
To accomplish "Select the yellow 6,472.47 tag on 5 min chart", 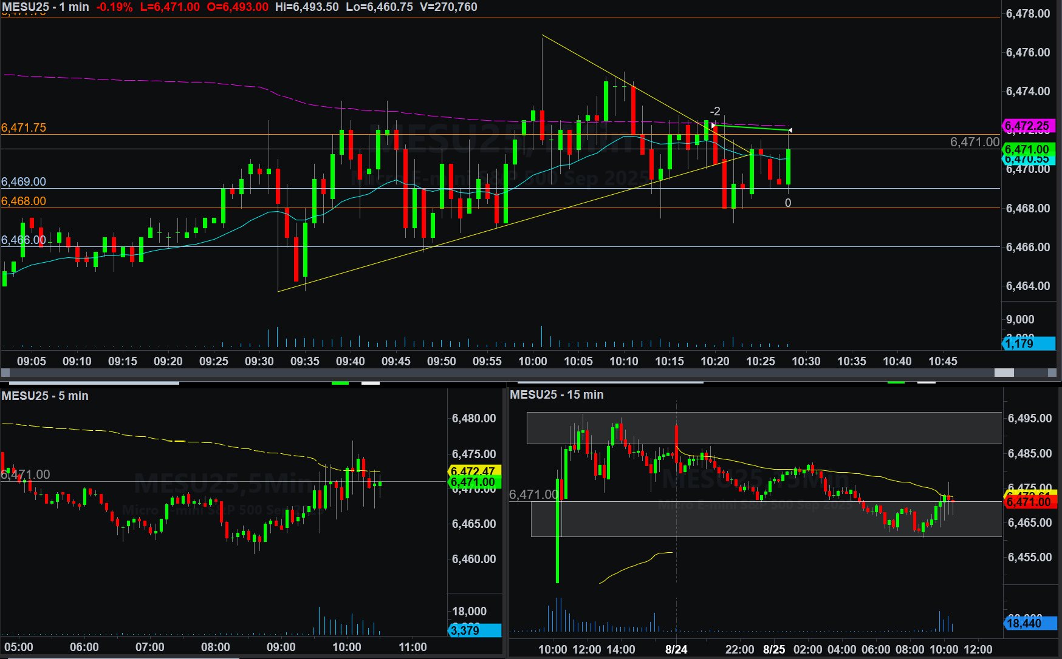I will point(474,471).
